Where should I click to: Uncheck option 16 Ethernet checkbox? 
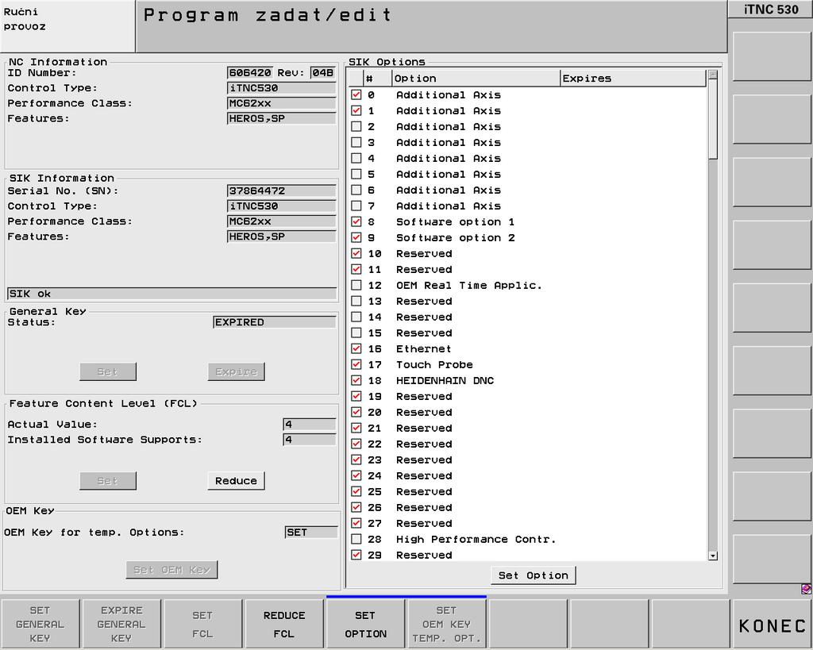tap(356, 349)
